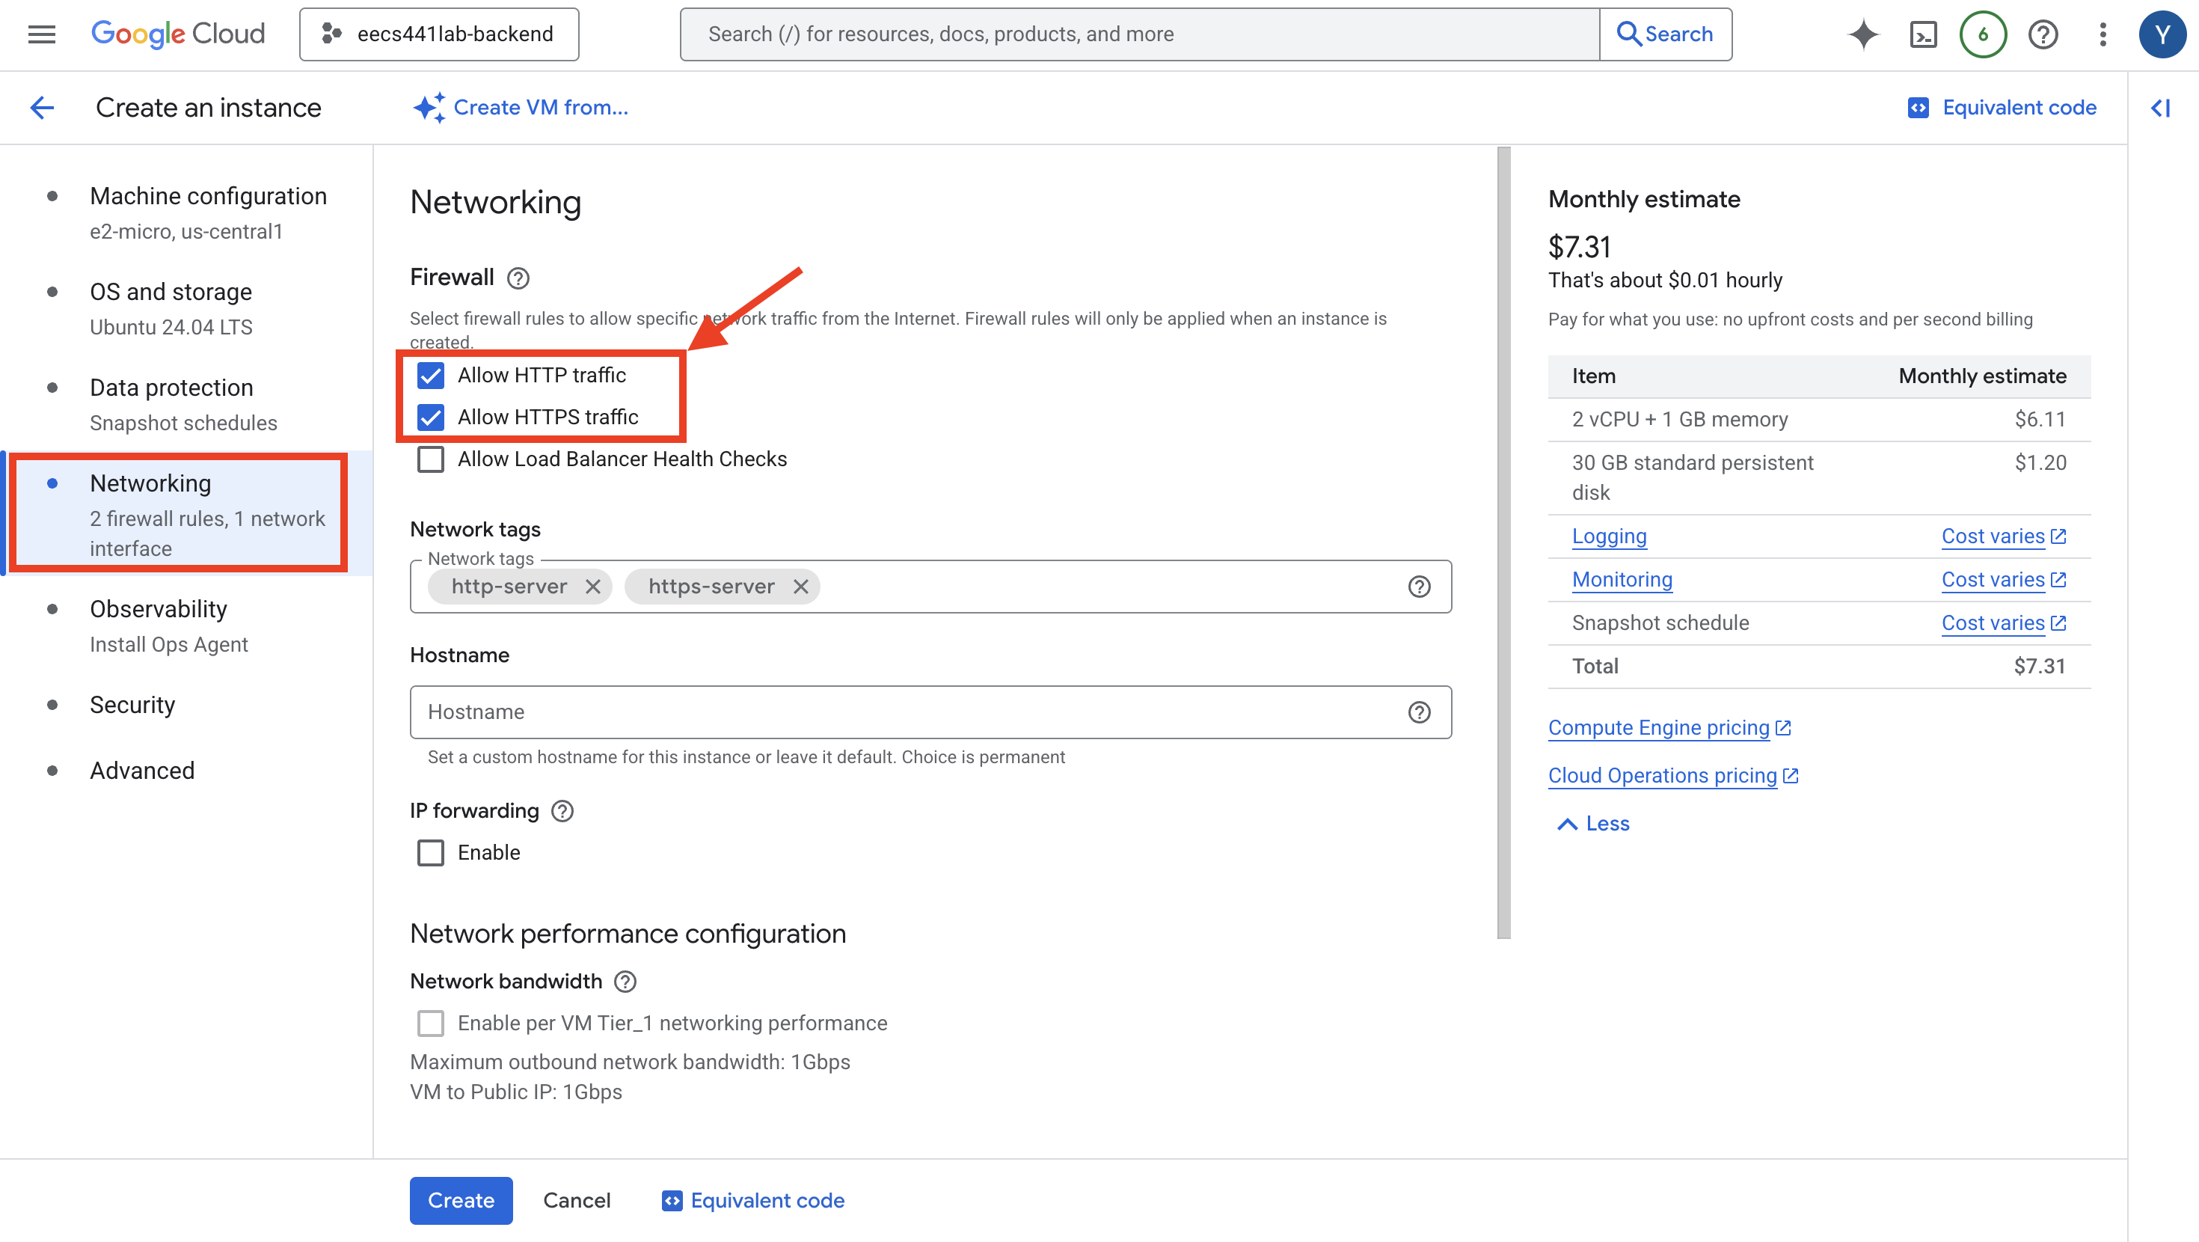
Task: Click into the Hostname input field
Action: point(905,712)
